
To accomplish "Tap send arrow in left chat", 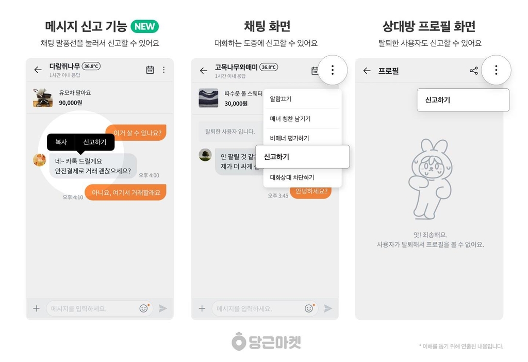I will (x=163, y=308).
